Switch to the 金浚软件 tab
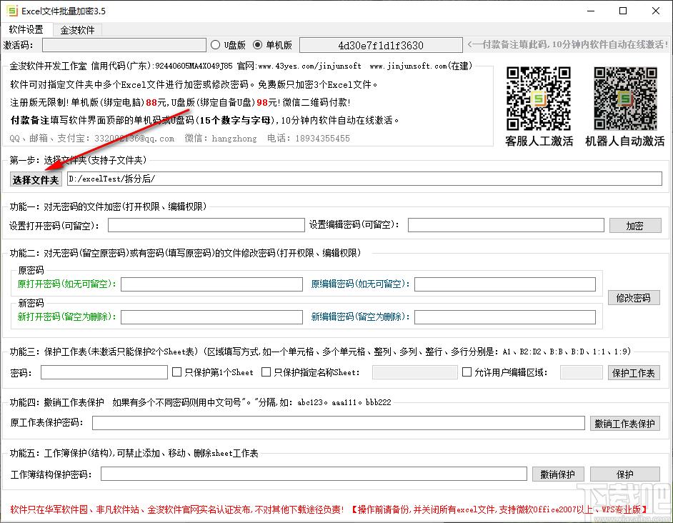Image resolution: width=673 pixels, height=523 pixels. tap(77, 30)
